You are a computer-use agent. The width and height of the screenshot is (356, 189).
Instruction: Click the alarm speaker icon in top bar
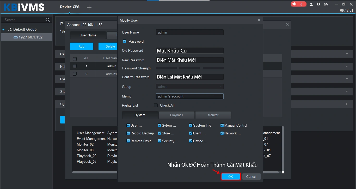coord(294,4)
